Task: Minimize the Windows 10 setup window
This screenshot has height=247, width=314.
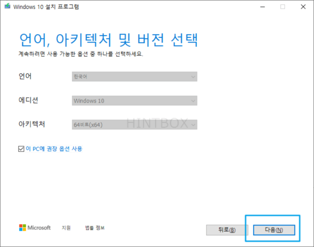Action: tap(262, 7)
